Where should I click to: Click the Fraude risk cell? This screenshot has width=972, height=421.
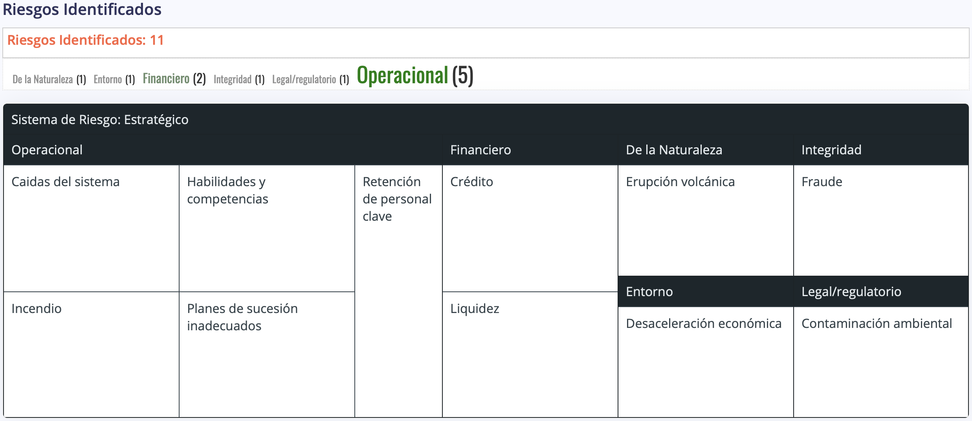[x=881, y=220]
